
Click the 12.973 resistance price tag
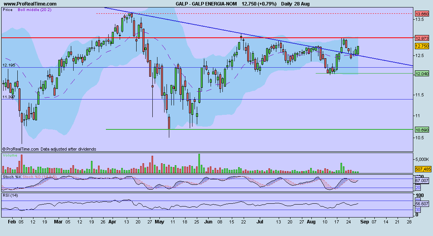(x=422, y=38)
